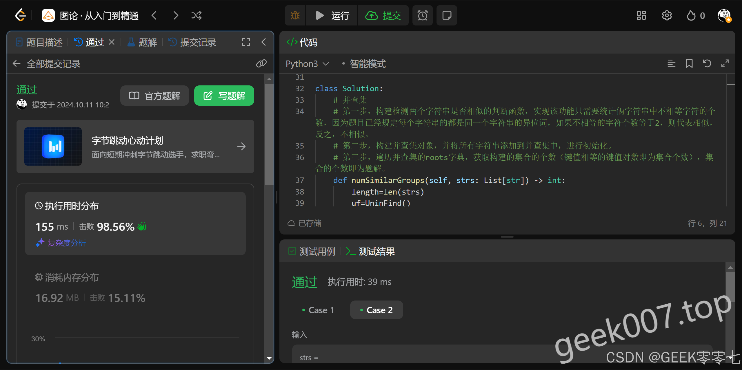Screen dimensions: 742x370
Task: Open the Python3 language dropdown
Action: tap(307, 64)
